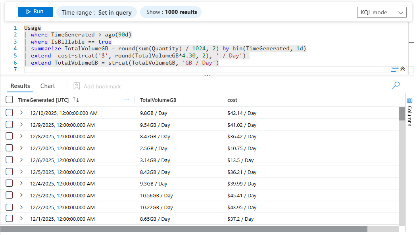Expand the 12/9/2025 result row

(x=21, y=124)
